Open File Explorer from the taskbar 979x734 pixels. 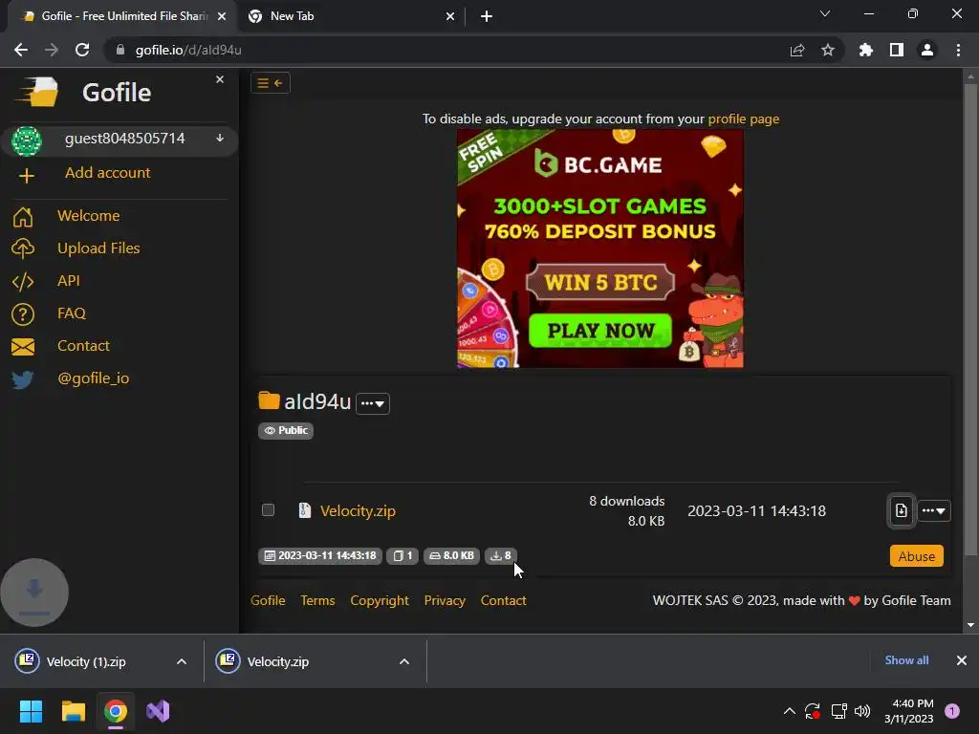tap(73, 711)
